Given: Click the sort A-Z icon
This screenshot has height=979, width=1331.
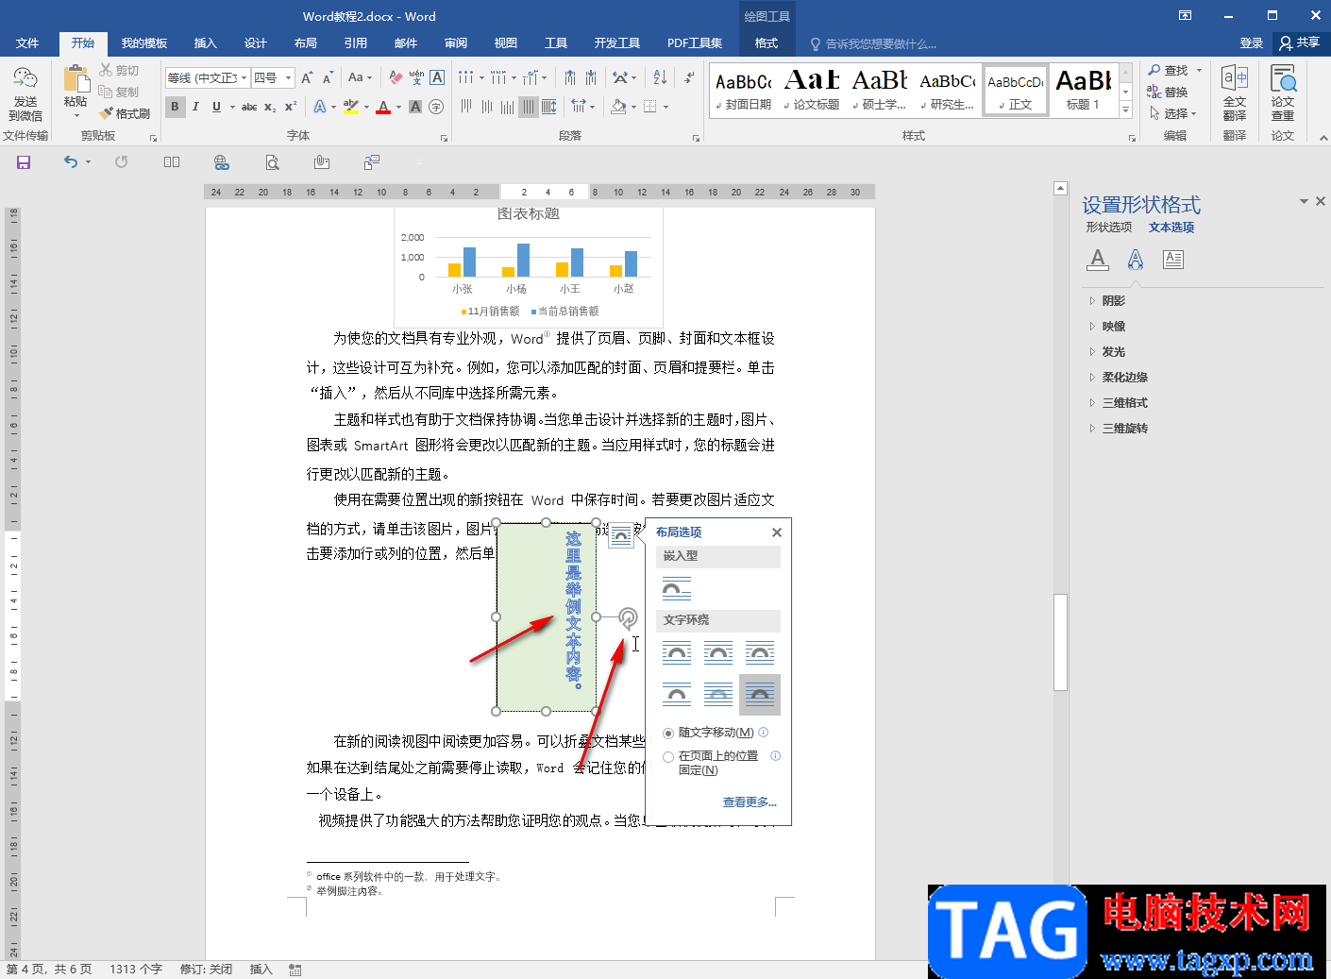Looking at the screenshot, I should (x=660, y=77).
